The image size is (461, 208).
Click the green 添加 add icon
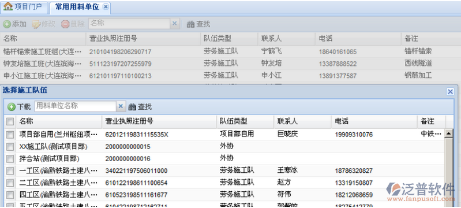pos(7,24)
